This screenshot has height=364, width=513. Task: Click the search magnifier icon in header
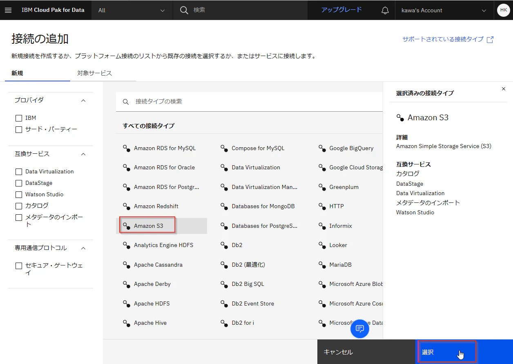(x=184, y=10)
